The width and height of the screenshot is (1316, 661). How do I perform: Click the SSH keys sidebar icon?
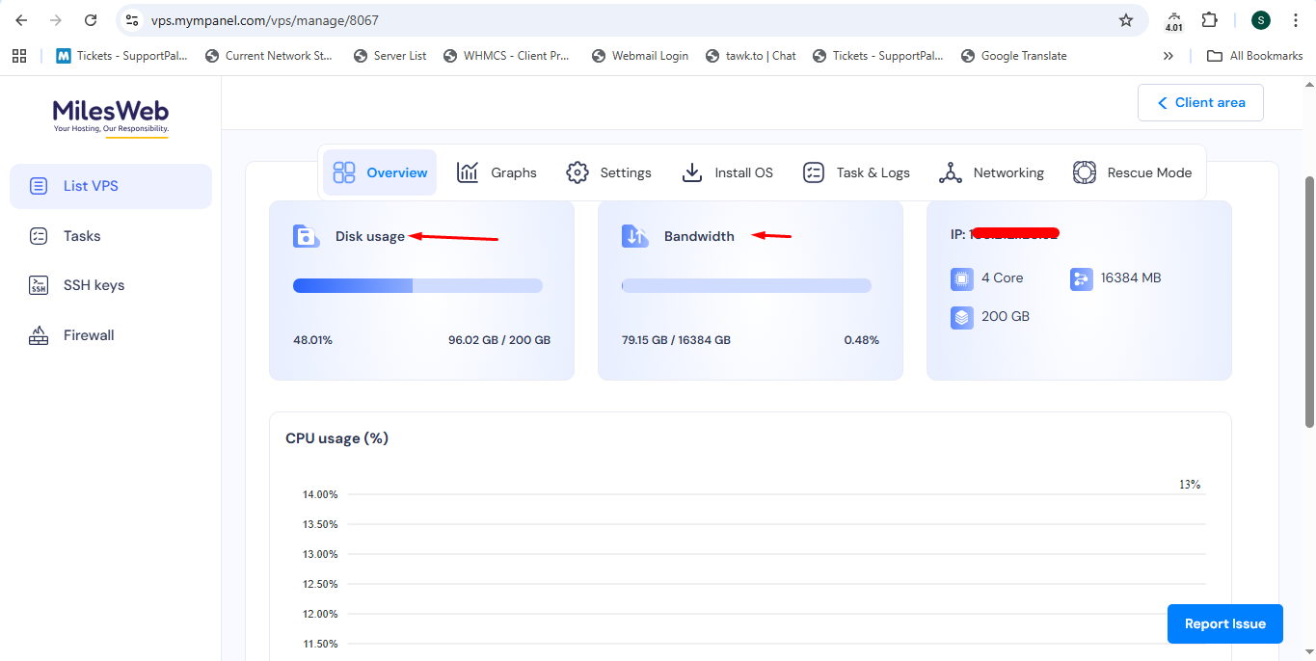pyautogui.click(x=39, y=285)
